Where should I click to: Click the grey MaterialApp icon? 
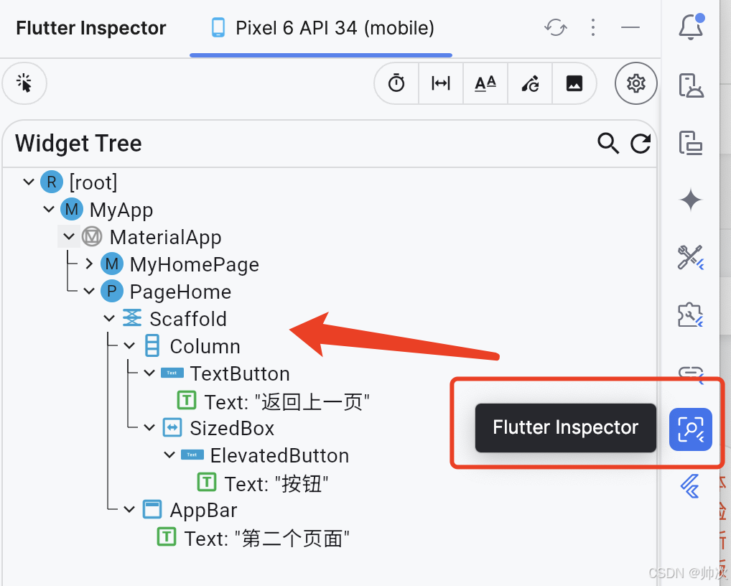point(92,236)
